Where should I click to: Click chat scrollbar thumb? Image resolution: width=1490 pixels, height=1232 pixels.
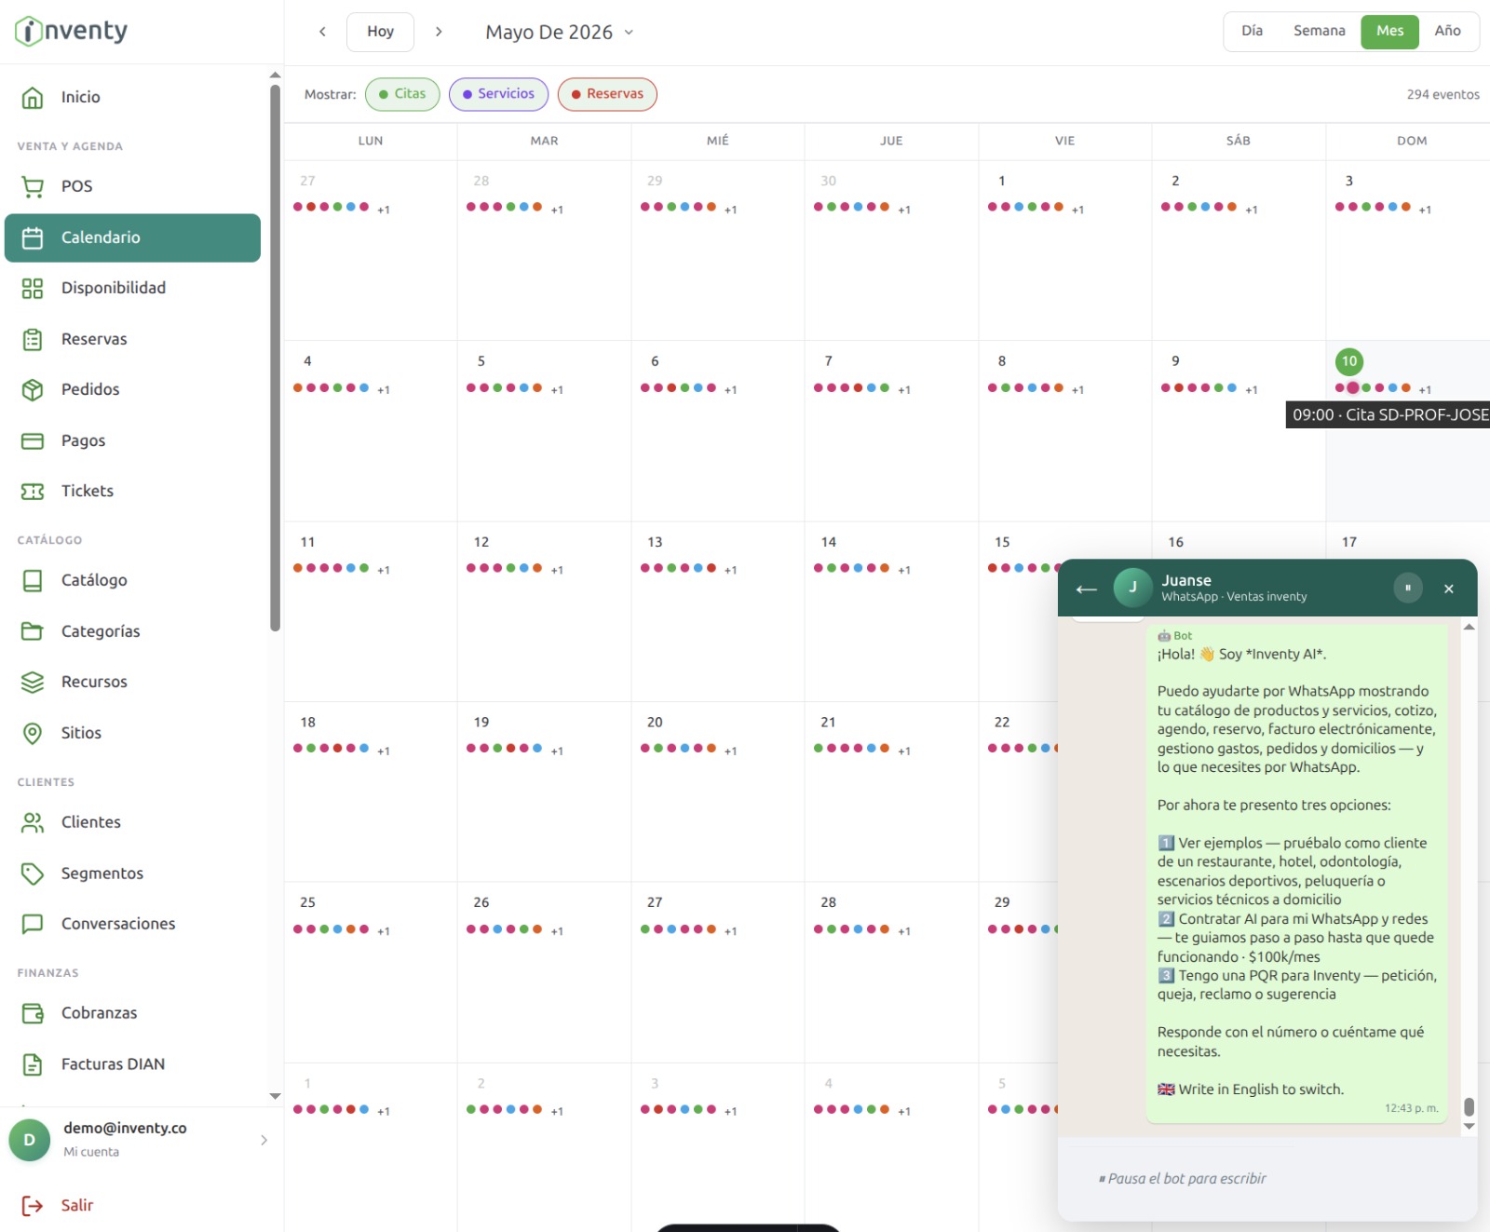(x=1469, y=1106)
